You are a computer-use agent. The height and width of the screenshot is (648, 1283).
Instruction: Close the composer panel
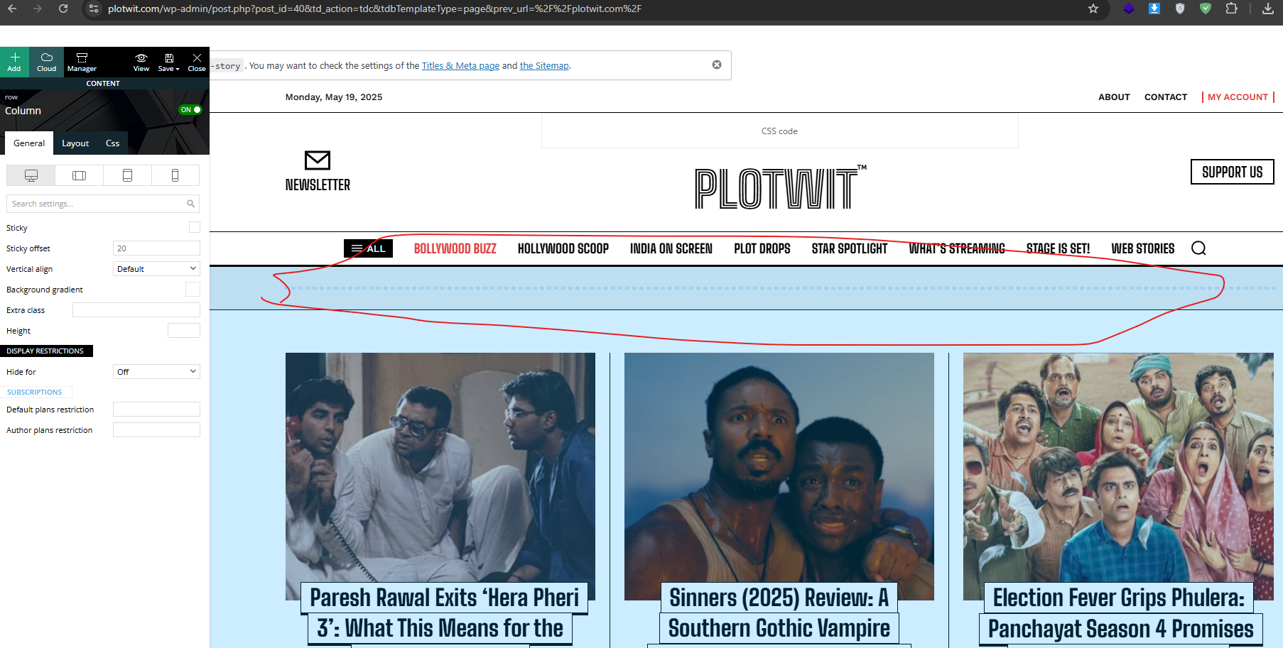coord(197,62)
